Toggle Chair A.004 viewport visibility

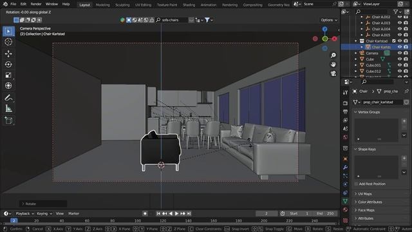[400, 29]
